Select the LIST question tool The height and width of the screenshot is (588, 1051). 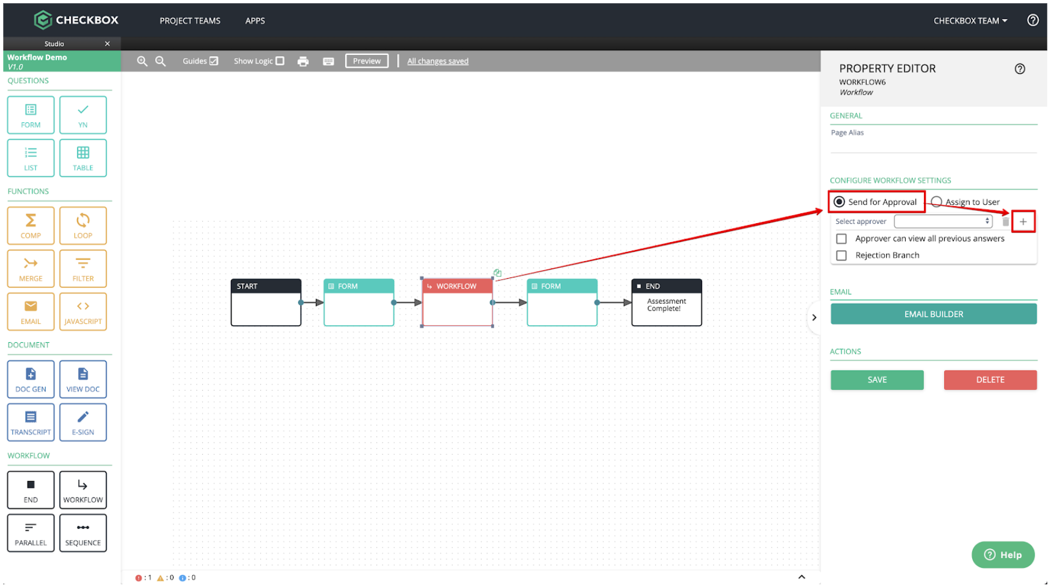click(31, 158)
